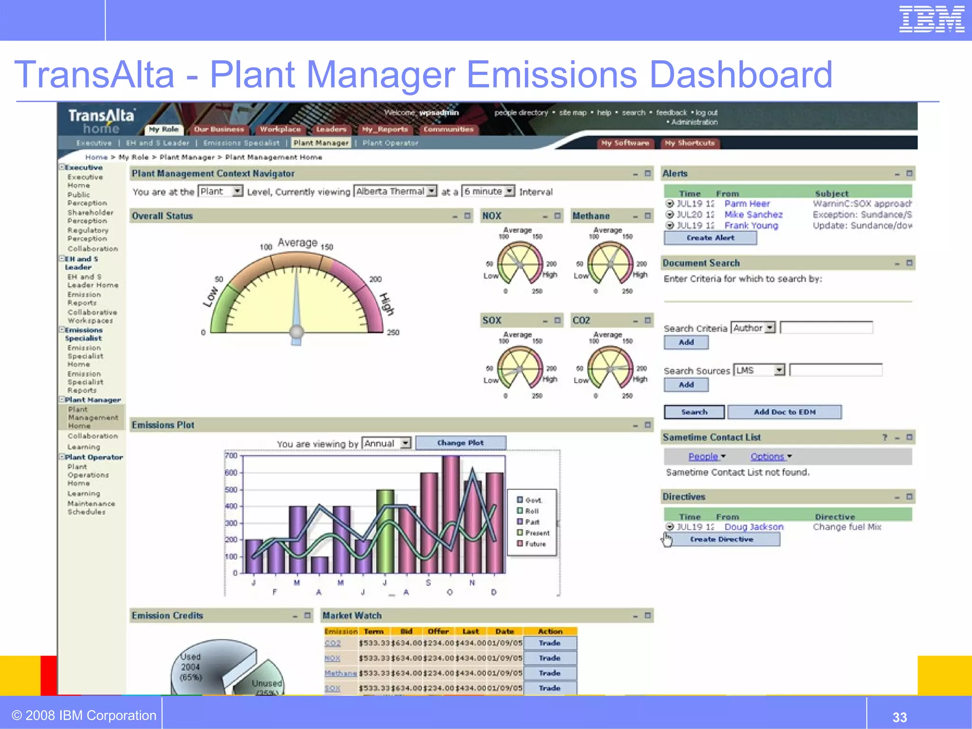The image size is (972, 729).
Task: Maximize the Document Search portlet
Action: pos(909,263)
